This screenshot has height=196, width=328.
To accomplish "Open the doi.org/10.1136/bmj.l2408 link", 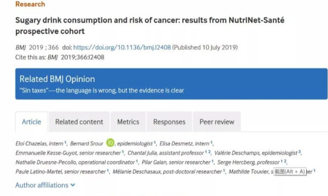I will (x=122, y=47).
